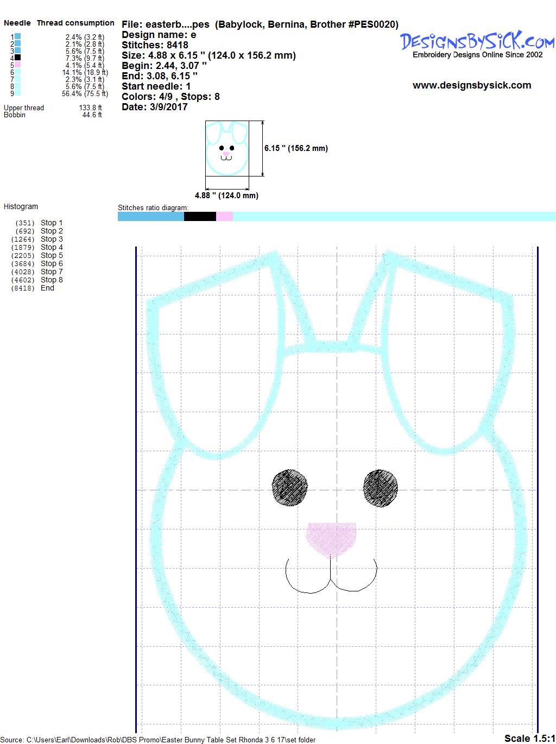Click the black segment in stitches ratio bar
This screenshot has height=744, width=556.
point(200,217)
